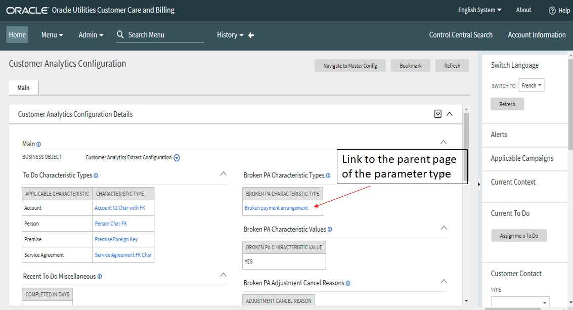573x310 pixels.
Task: Open the actions icon in the Details section header
Action: [x=438, y=114]
